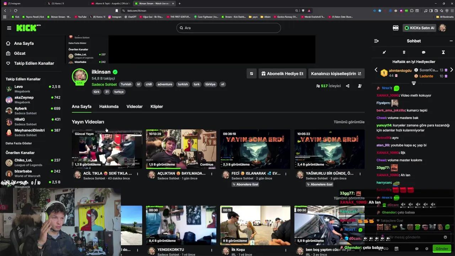The width and height of the screenshot is (455, 256).
Task: Click the chat shop icon
Action: coord(396,249)
